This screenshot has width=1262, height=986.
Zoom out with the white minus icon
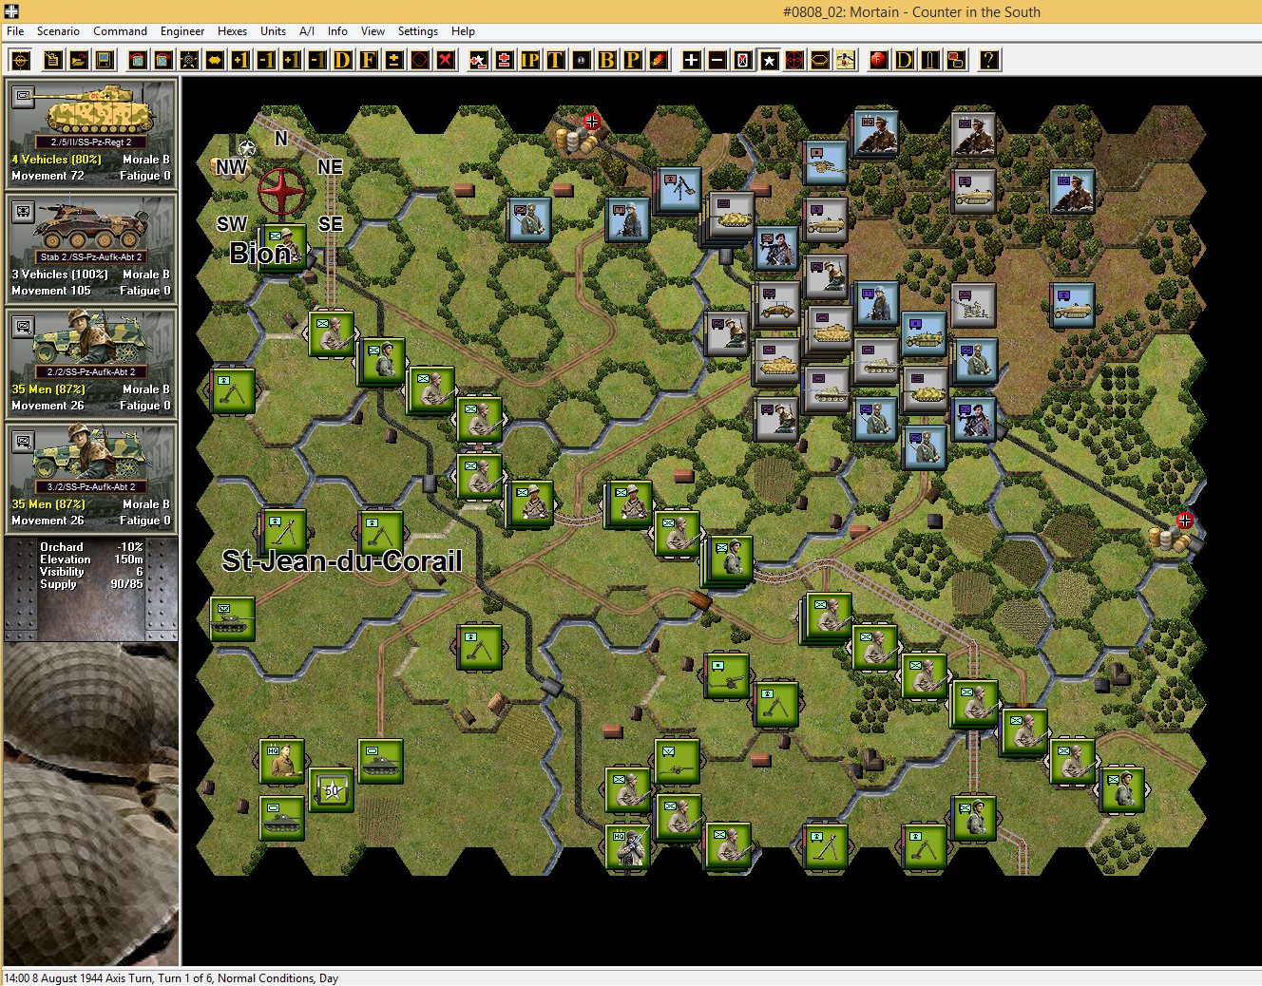tap(717, 61)
